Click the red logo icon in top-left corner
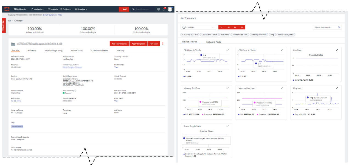Viewport: 349px width, 167px height. (7, 9)
